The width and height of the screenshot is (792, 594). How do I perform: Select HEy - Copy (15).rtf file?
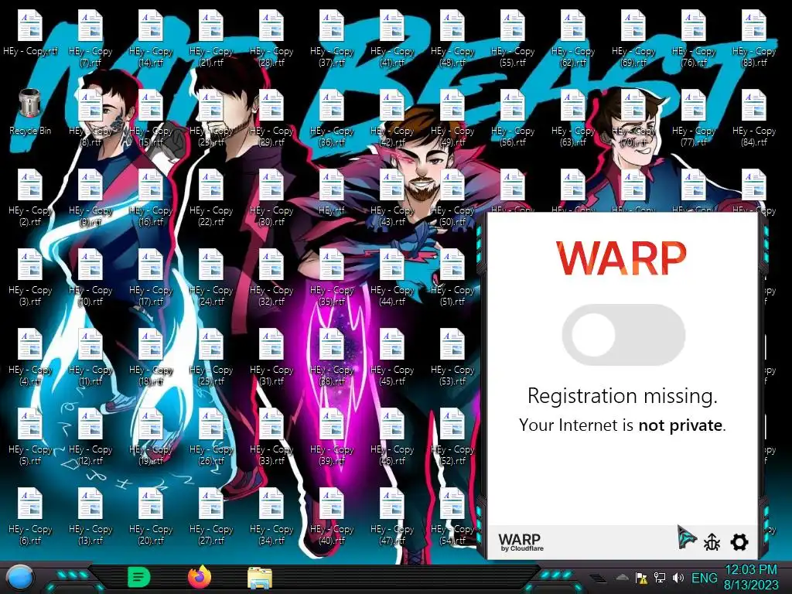tap(151, 118)
